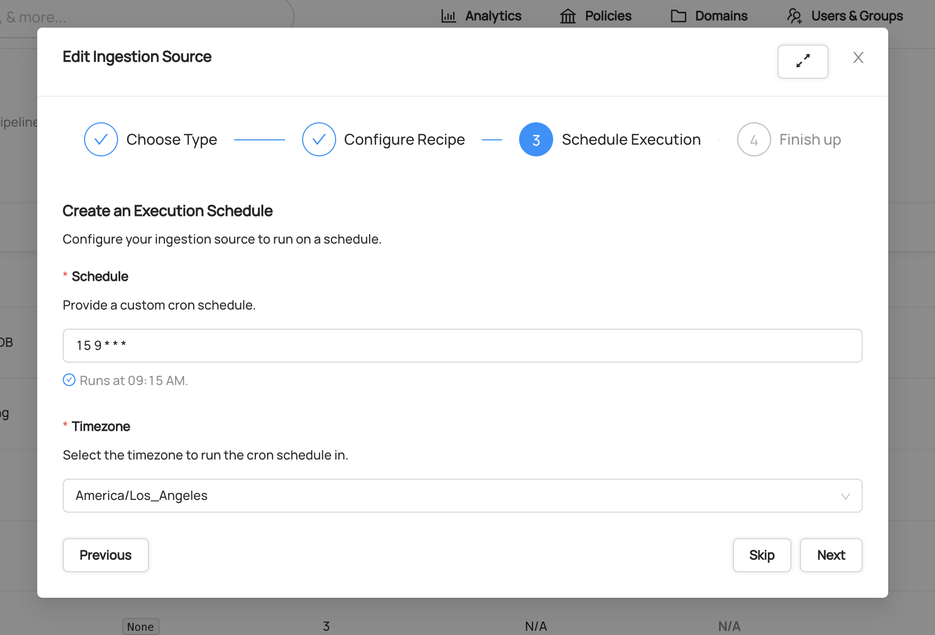Click the Configure Recipe checkmark step icon
The width and height of the screenshot is (935, 635).
pos(319,139)
